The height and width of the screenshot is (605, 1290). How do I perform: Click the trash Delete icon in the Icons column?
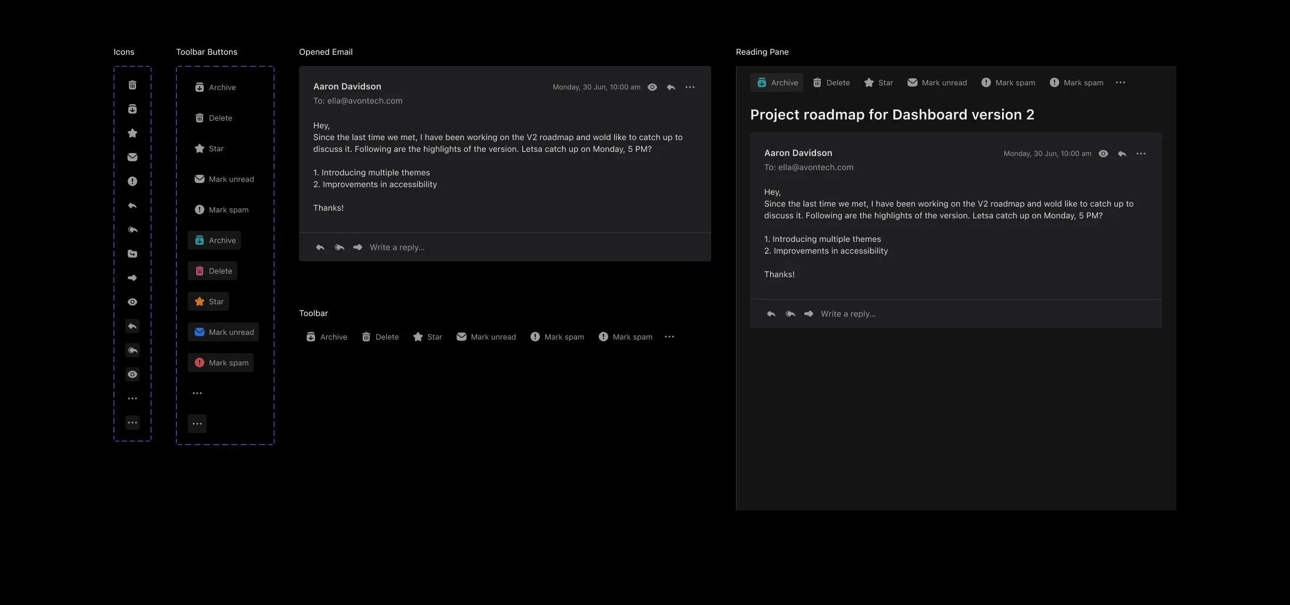pos(132,84)
